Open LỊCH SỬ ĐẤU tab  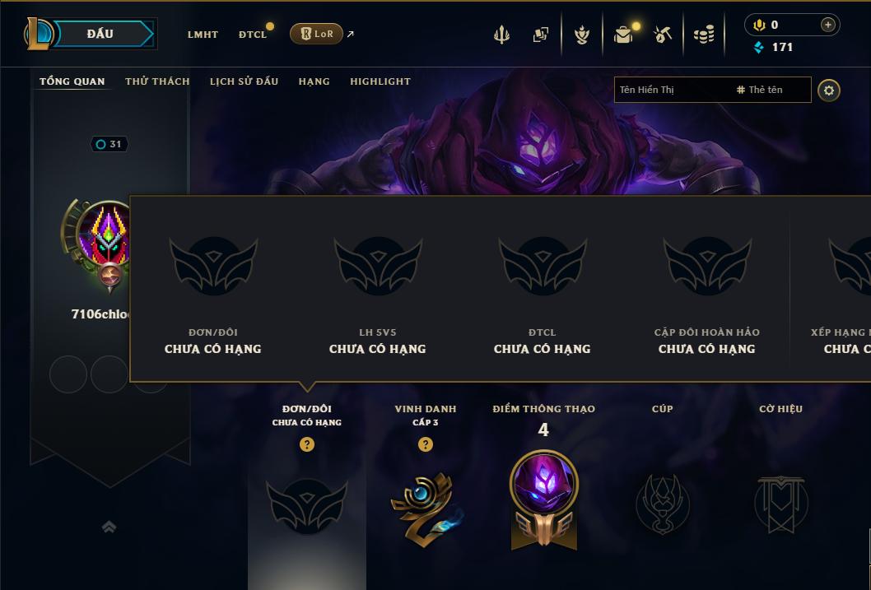pyautogui.click(x=244, y=81)
